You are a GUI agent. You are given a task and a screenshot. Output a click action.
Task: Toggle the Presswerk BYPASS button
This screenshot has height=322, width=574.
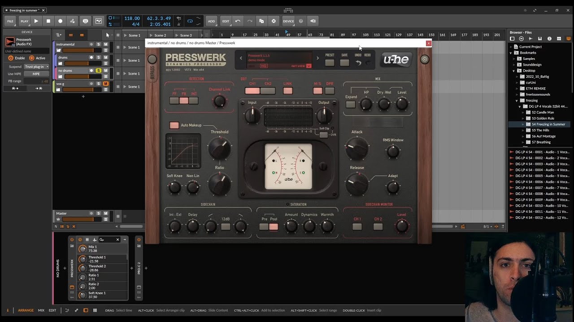click(152, 59)
